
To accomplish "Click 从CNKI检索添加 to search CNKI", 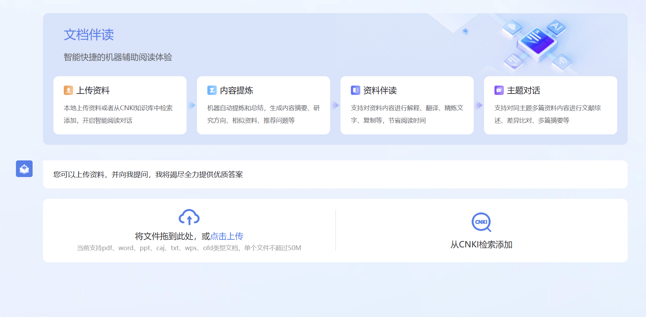I will click(x=481, y=245).
